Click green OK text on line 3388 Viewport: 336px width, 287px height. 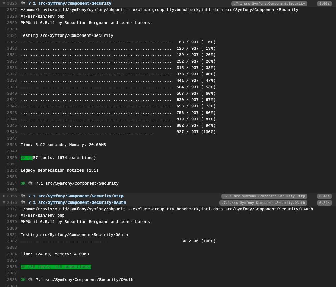click(x=23, y=280)
